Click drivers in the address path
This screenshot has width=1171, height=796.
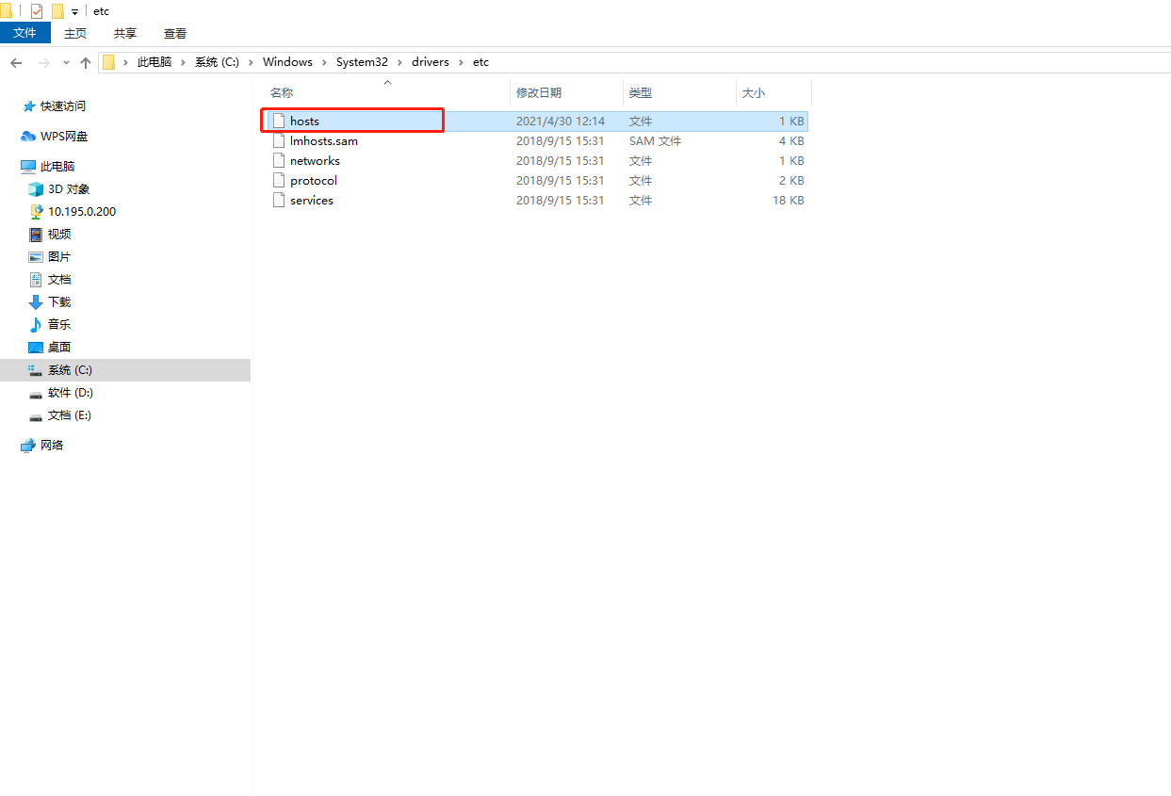pos(431,62)
